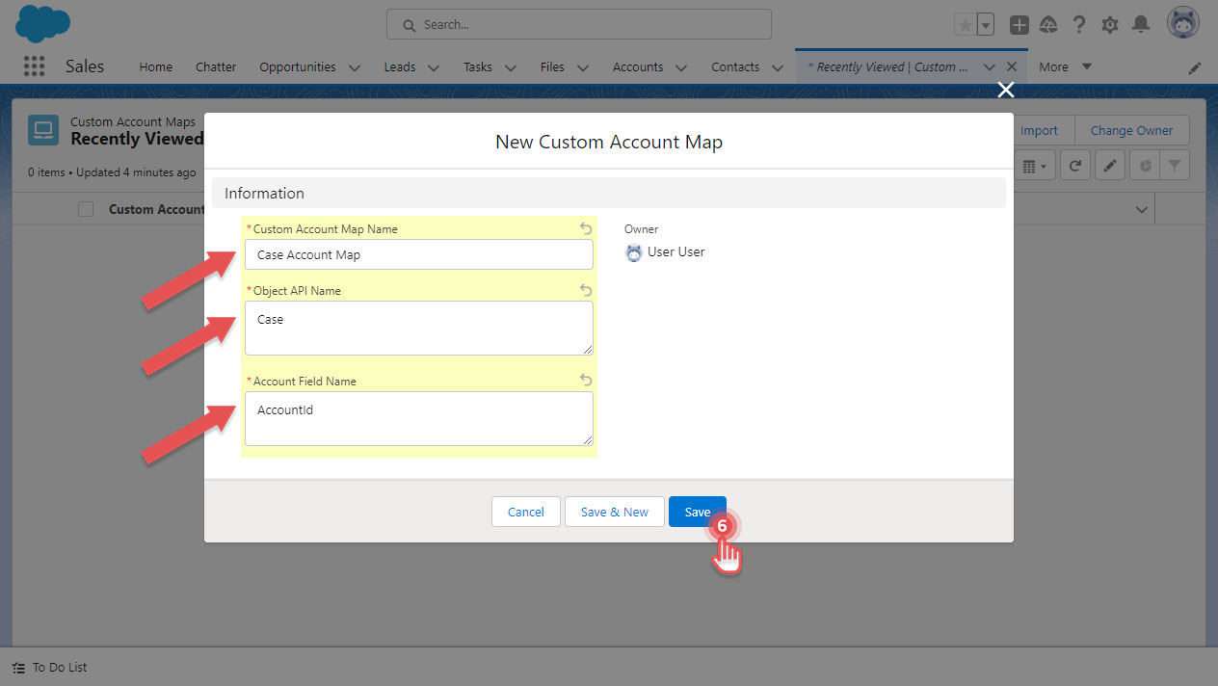
Task: Open the user avatar profile menu
Action: [1182, 22]
